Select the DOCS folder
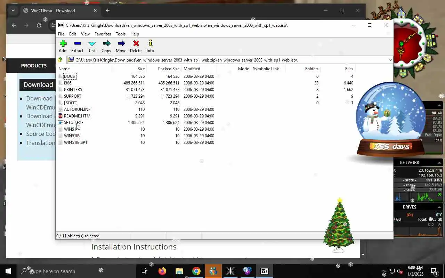The width and height of the screenshot is (445, 278). [x=69, y=76]
